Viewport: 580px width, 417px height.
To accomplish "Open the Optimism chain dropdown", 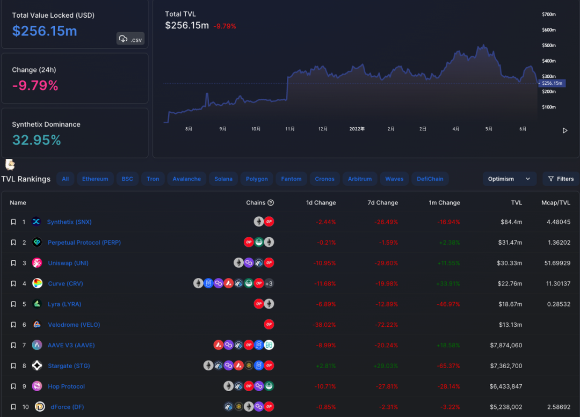I will tap(509, 179).
